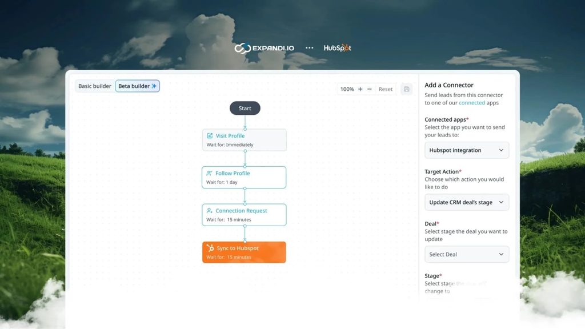
Task: Click connector dot below Visit Profile
Action: 245,151
